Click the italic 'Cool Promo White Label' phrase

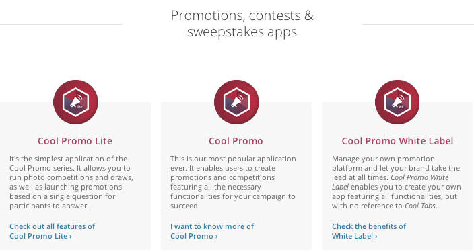[x=391, y=182]
